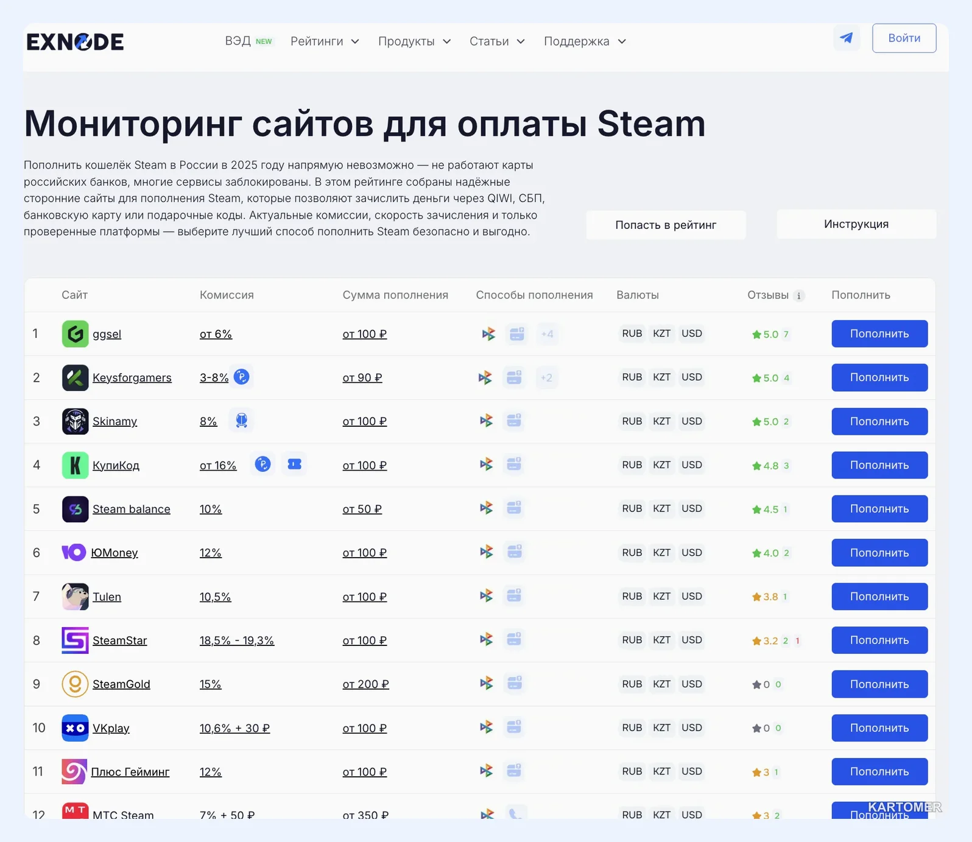The width and height of the screenshot is (972, 842).
Task: Expand the Продукты dropdown menu
Action: pos(414,41)
